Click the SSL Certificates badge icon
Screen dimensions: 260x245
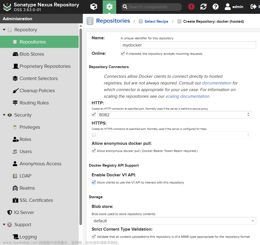[15, 200]
